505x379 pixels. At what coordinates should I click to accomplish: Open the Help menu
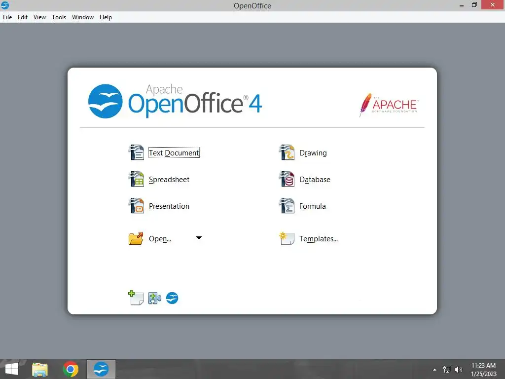pos(106,17)
